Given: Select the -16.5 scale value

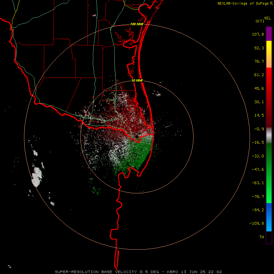Looking at the screenshot, I should tap(258, 142).
